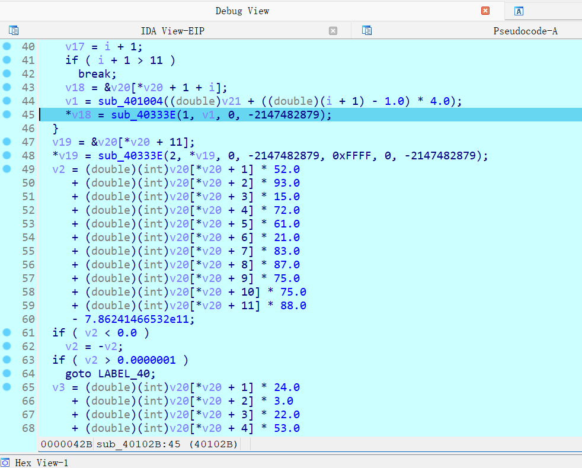Click the Hex View-1 panel icon at bottom
The image size is (582, 468).
(7, 463)
